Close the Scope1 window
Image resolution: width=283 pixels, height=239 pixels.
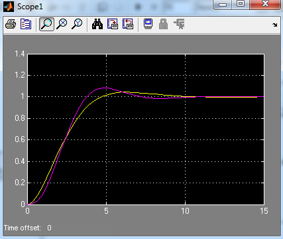point(265,5)
